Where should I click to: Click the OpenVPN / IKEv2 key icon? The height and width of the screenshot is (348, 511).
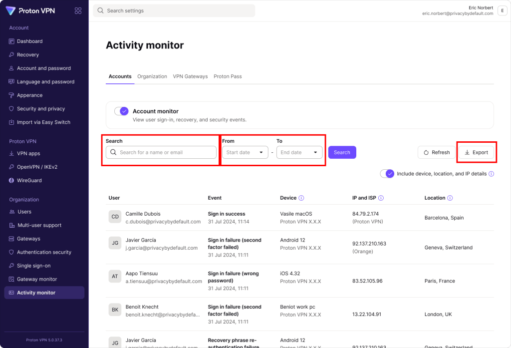coord(11,167)
